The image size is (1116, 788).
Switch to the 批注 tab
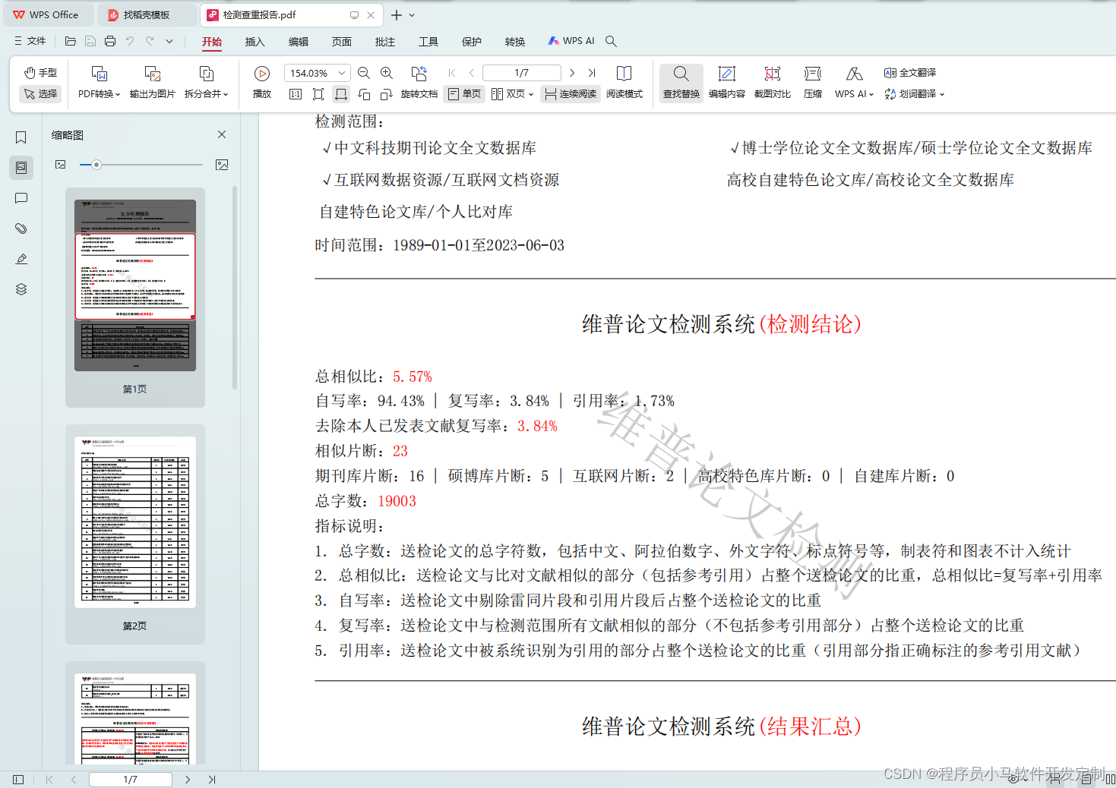click(x=385, y=42)
